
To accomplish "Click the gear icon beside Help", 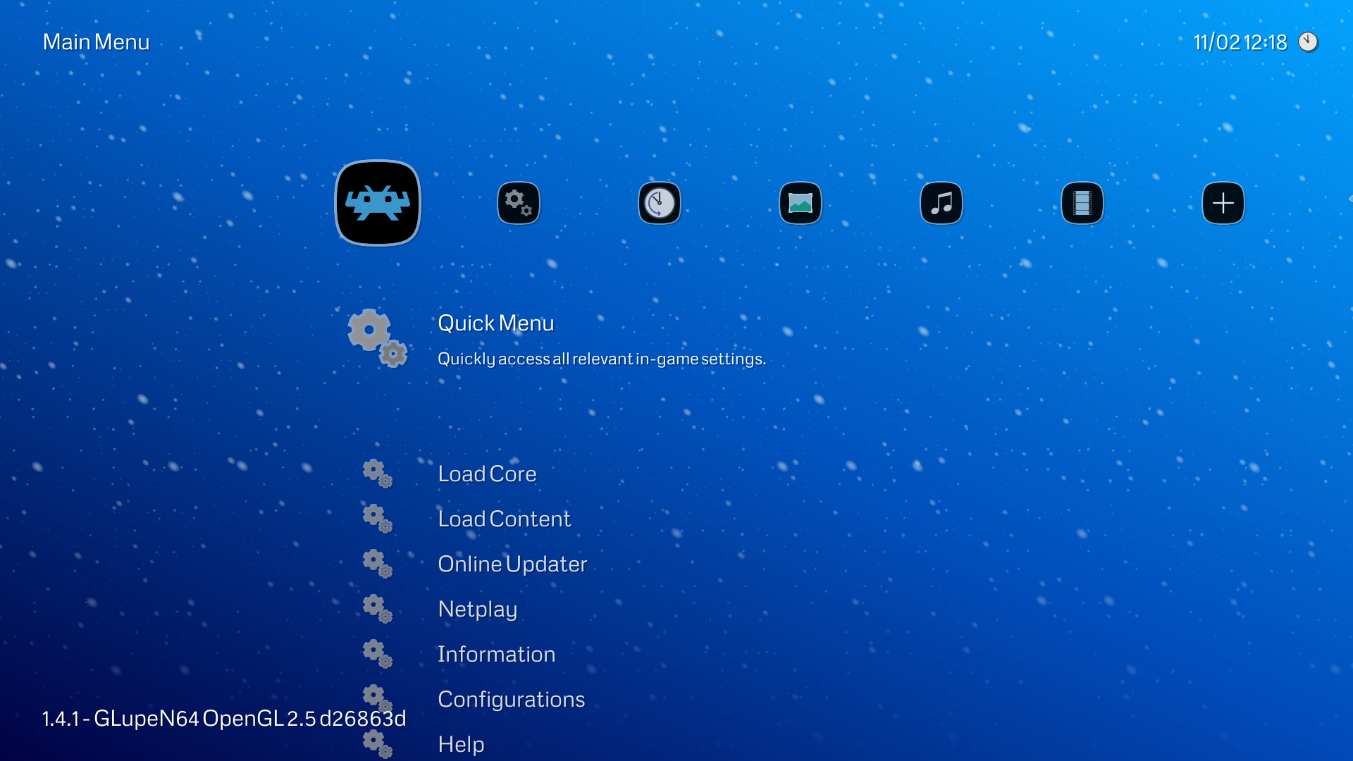I will pyautogui.click(x=378, y=744).
